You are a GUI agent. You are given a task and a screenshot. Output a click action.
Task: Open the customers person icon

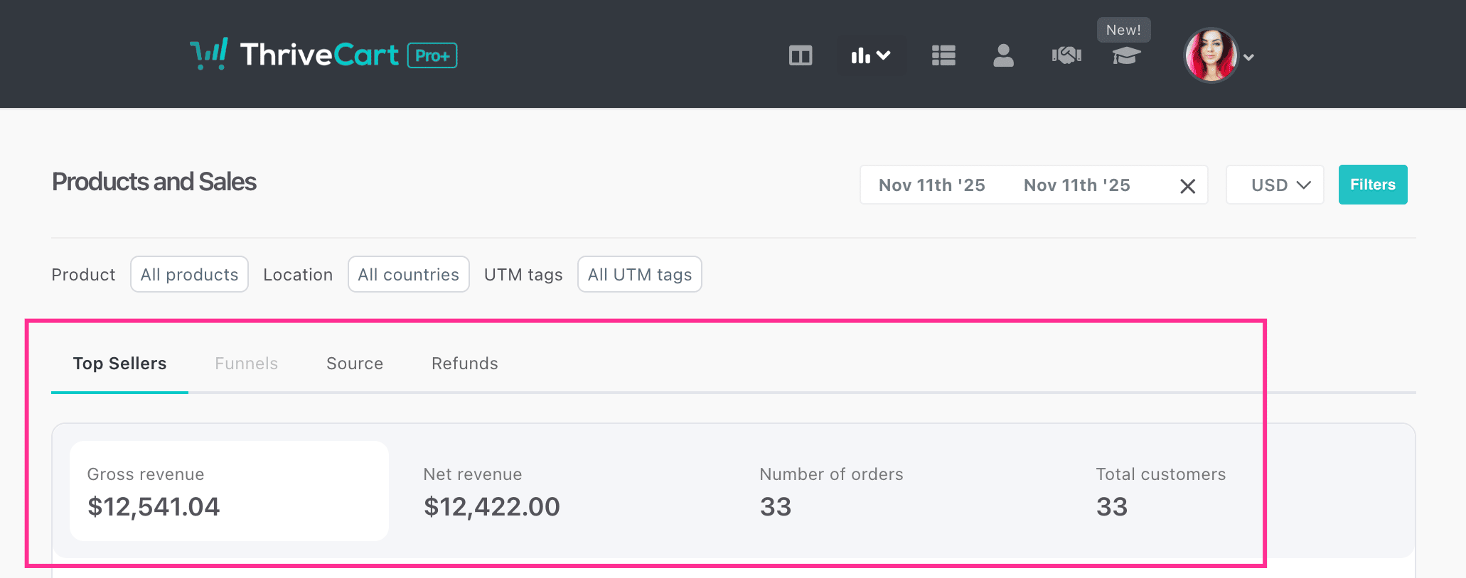[x=1003, y=55]
